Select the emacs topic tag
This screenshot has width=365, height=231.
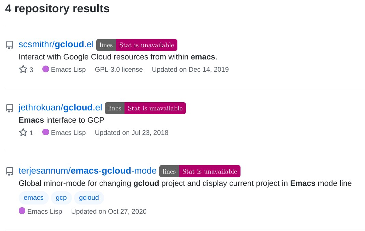click(x=33, y=198)
